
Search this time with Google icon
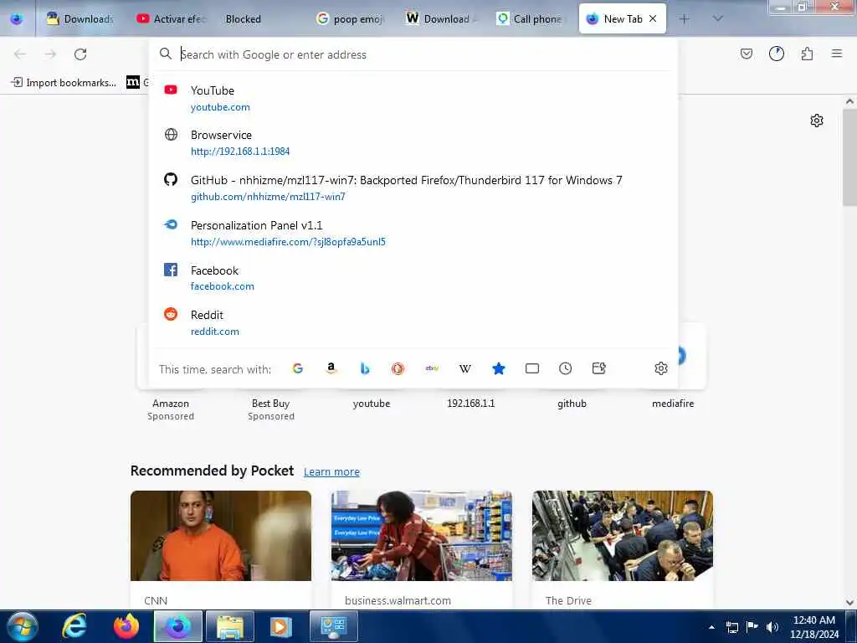pos(297,368)
